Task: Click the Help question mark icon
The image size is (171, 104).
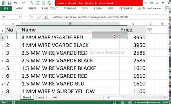Action: 145,3
